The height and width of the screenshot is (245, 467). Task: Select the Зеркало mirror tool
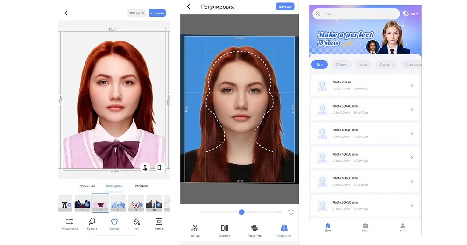coord(225,231)
